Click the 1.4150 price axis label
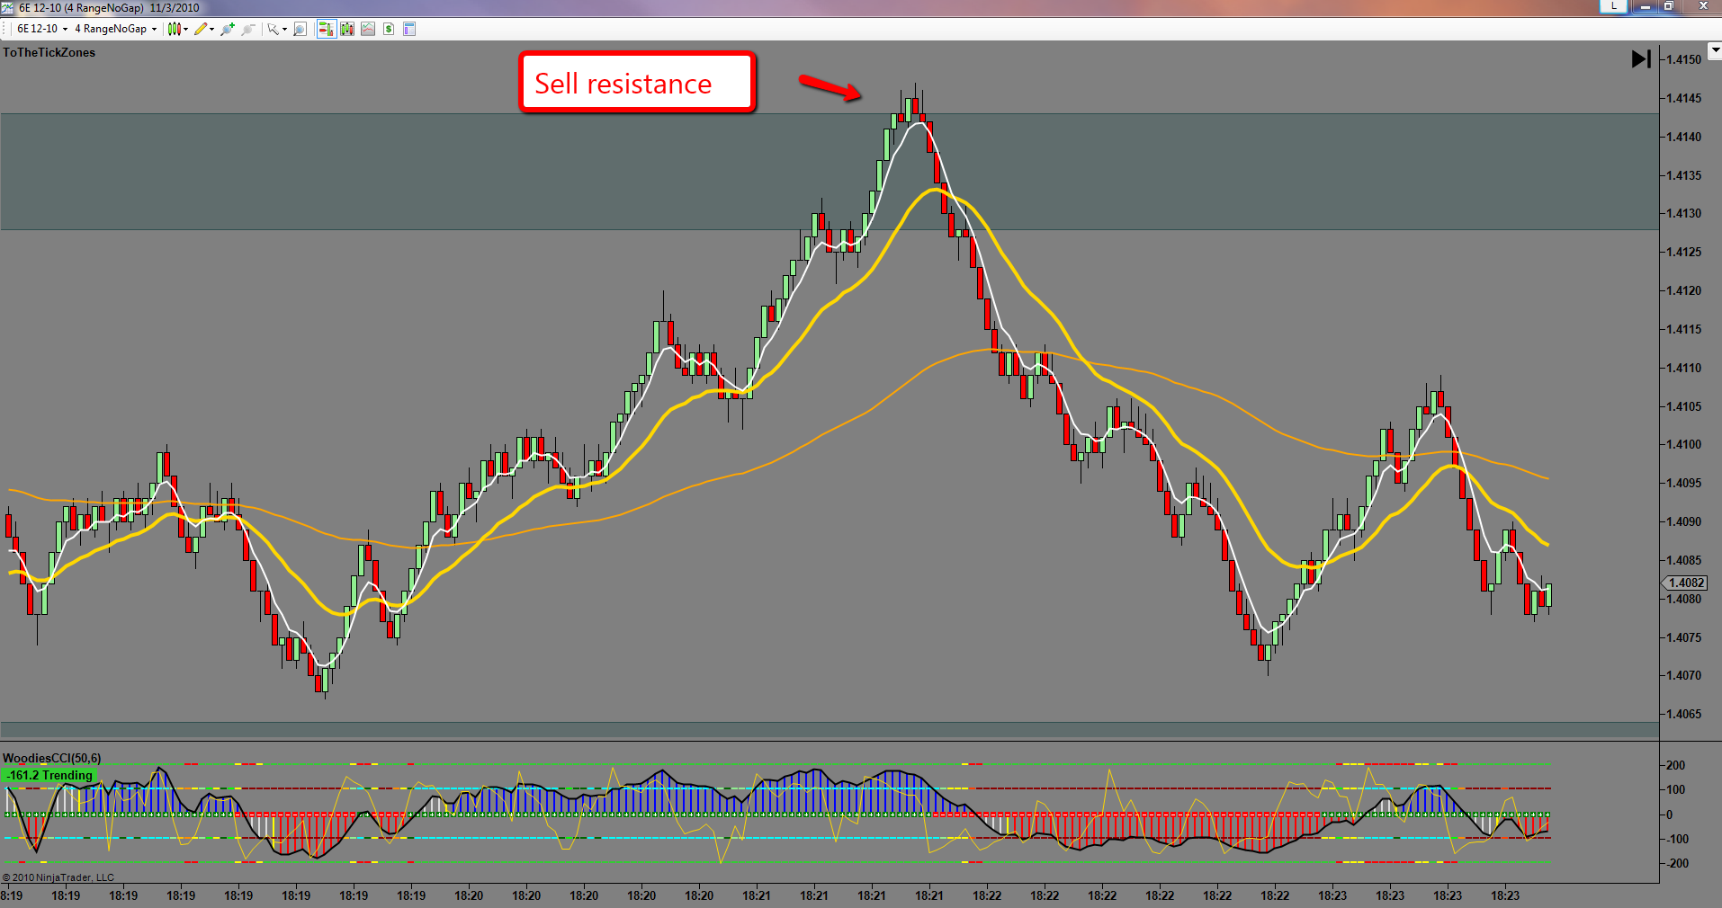This screenshot has height=908, width=1722. [1683, 59]
